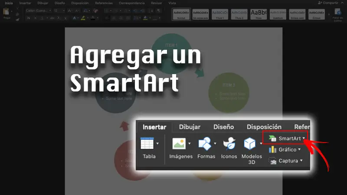Toggle superscript formatting
This screenshot has height=195, width=347.
point(65,18)
